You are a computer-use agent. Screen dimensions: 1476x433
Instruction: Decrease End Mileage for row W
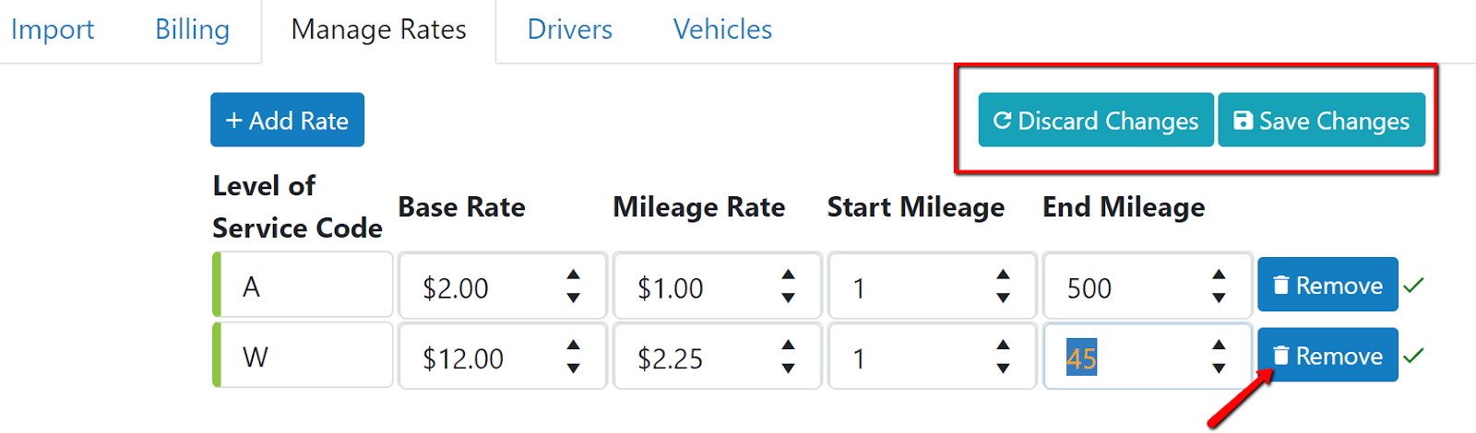[x=1219, y=368]
